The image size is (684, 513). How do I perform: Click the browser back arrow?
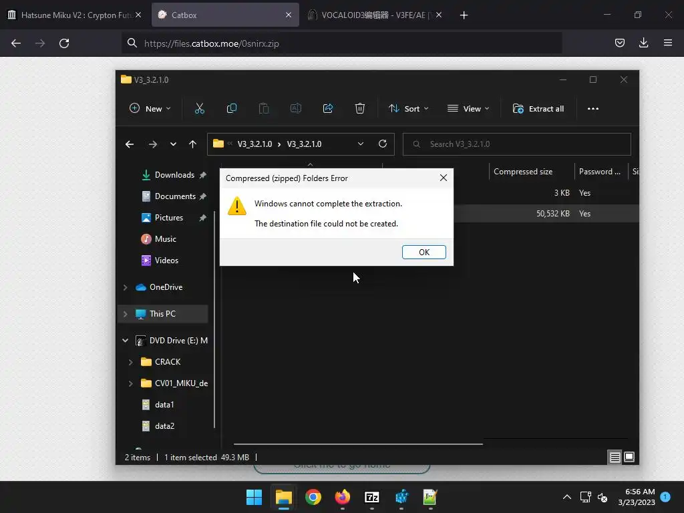[x=16, y=43]
